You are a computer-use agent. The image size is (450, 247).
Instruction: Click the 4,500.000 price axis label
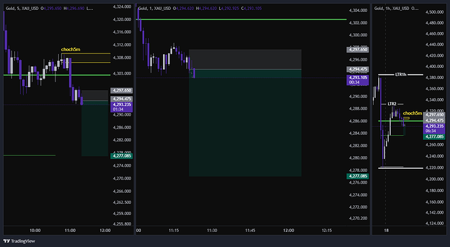tap(434, 12)
